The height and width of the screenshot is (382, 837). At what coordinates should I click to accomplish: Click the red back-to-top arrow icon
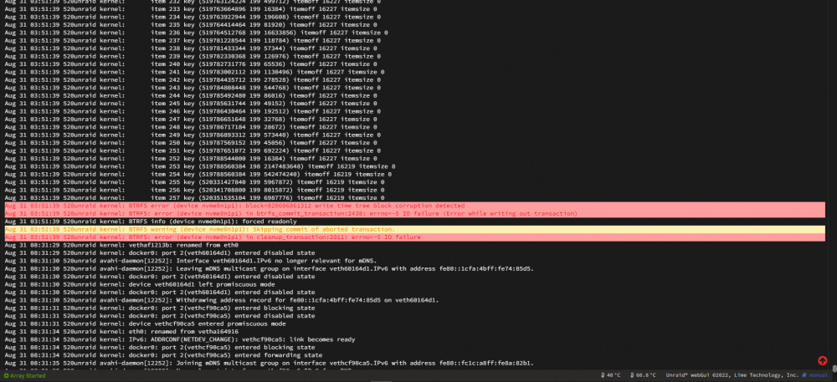(822, 361)
